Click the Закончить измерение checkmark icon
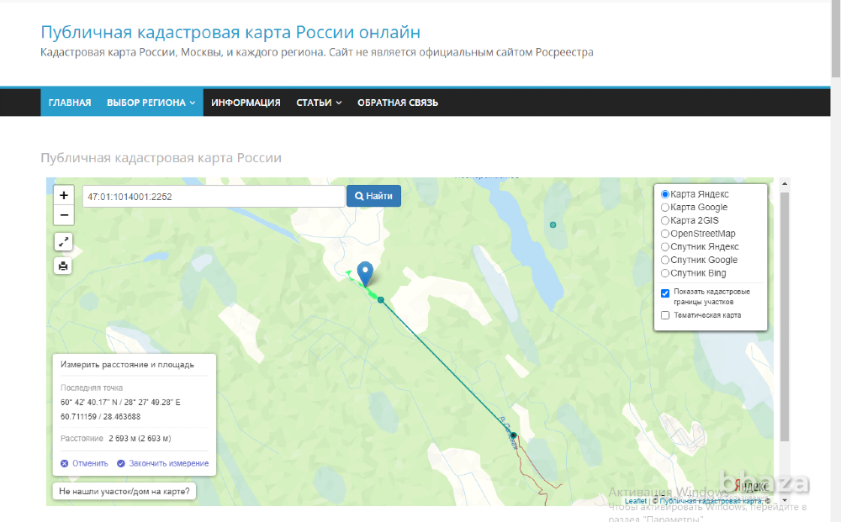Viewport: 841px width, 522px height. (121, 463)
